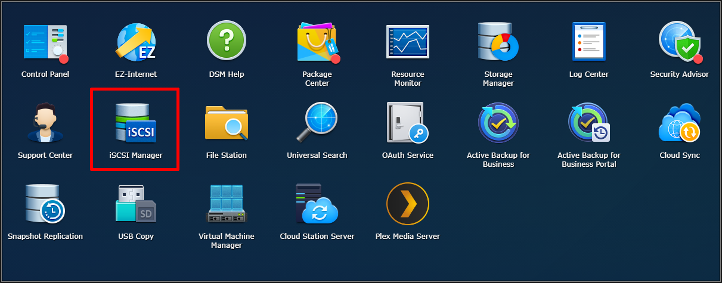This screenshot has height=283, width=722.
Task: Launch the Security Advisor icon
Action: [x=680, y=41]
